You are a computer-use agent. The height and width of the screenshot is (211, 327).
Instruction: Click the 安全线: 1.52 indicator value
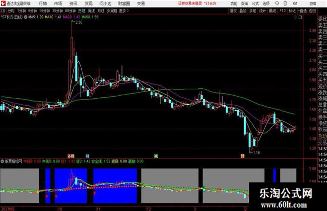101,161
